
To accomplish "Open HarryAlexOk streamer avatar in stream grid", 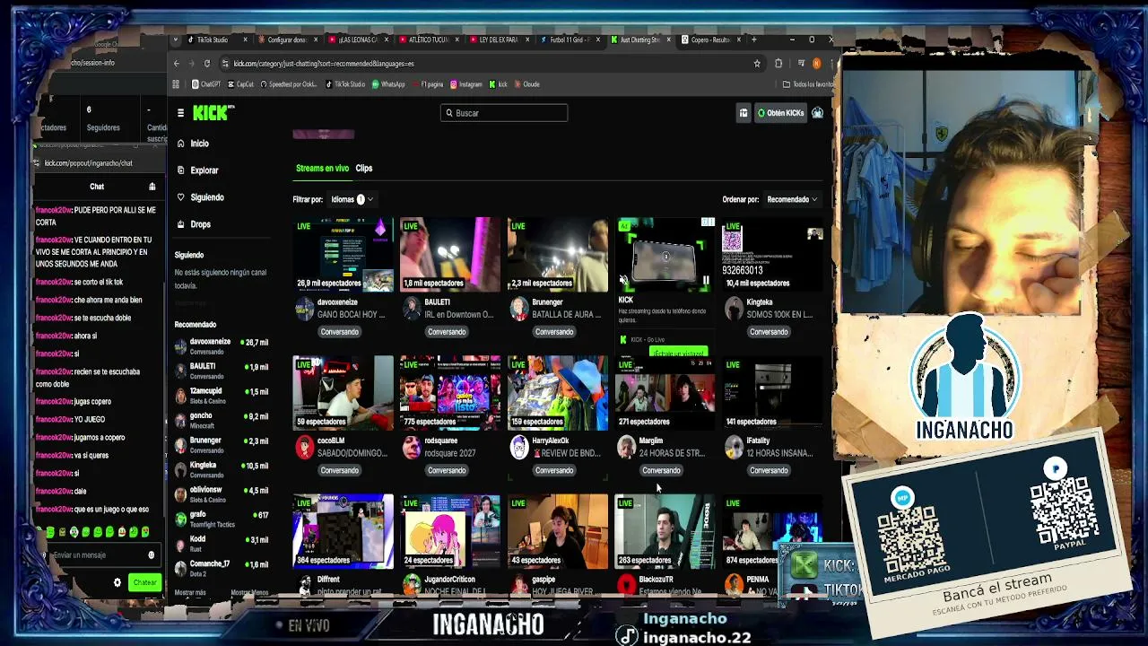I will point(519,448).
